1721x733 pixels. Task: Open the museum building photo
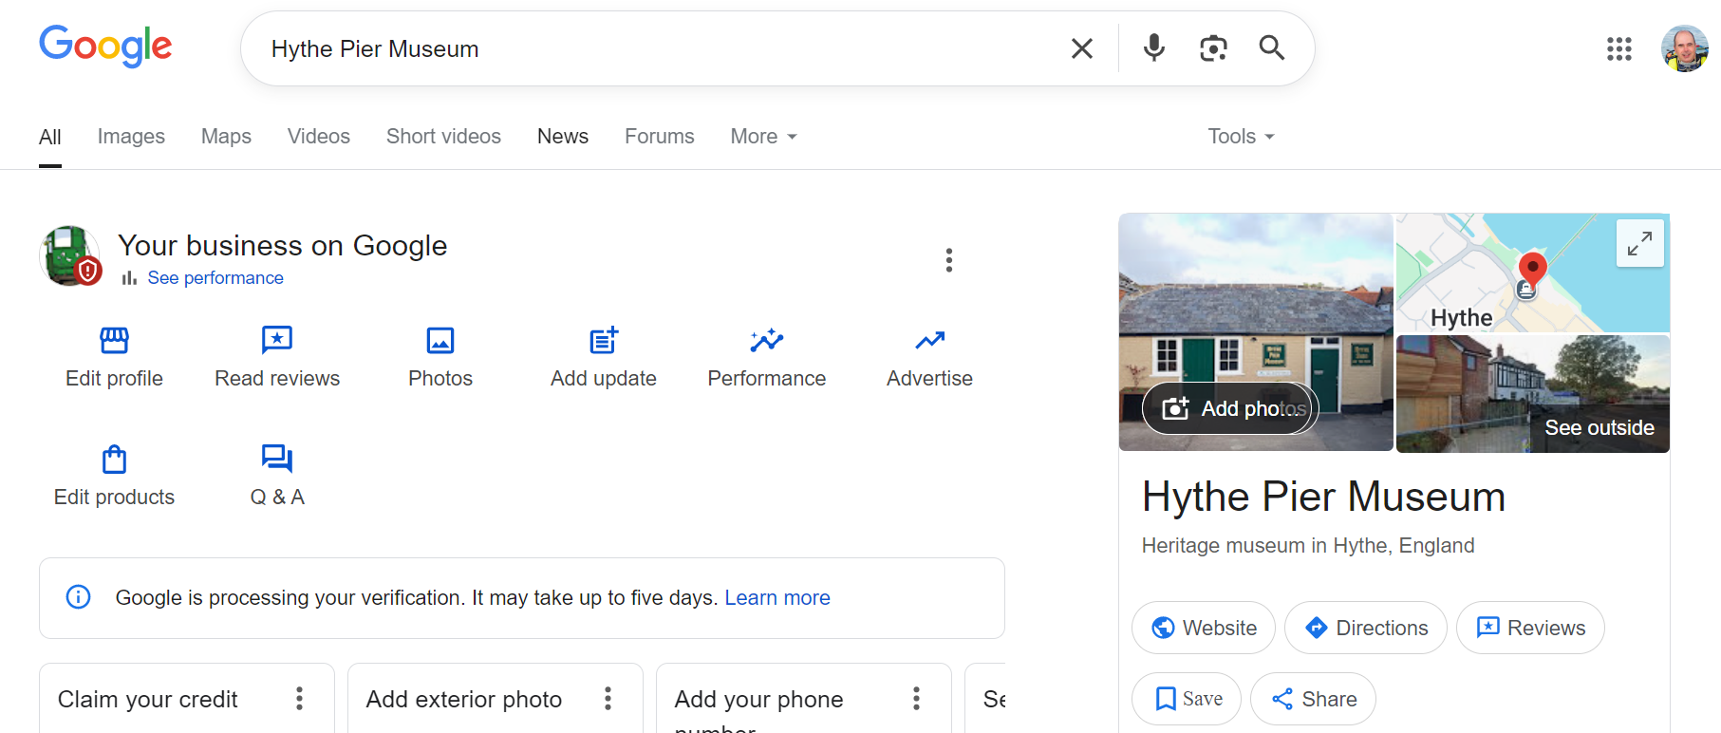pos(1256,332)
